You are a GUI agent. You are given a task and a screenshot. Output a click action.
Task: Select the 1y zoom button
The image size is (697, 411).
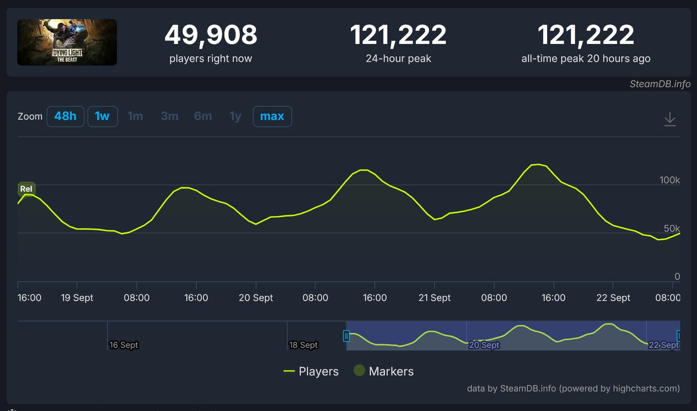[x=235, y=117]
